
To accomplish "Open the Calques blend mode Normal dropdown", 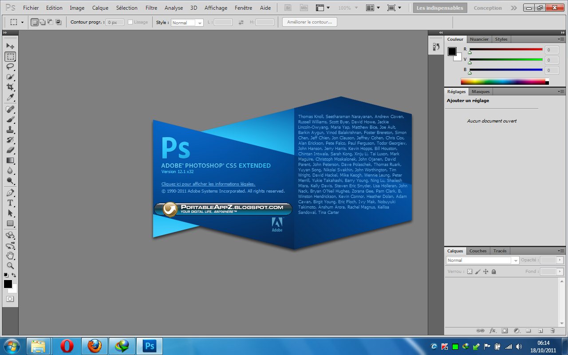I will [x=482, y=260].
